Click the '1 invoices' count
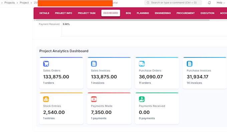The height and width of the screenshot is (132, 227). tap(97, 83)
